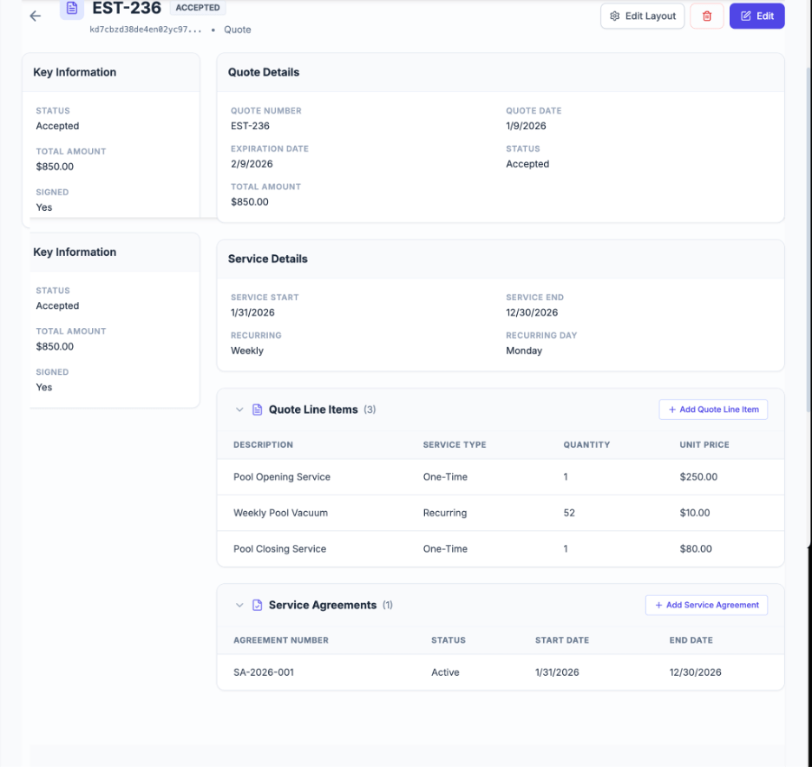Open the Pool Opening Service line item
The image size is (812, 767).
point(282,477)
